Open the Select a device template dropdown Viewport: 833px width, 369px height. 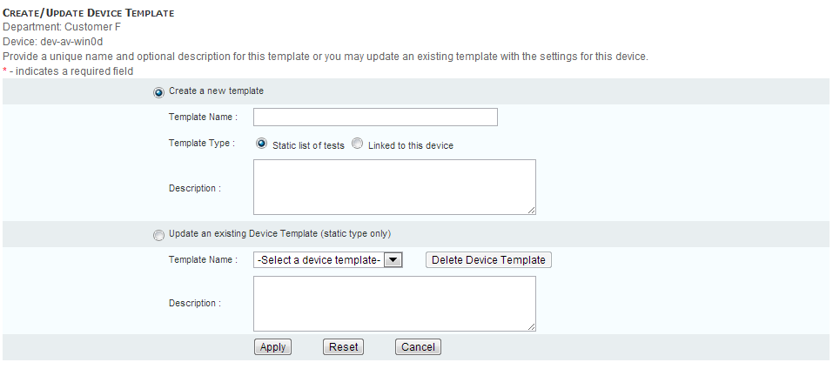(319, 259)
